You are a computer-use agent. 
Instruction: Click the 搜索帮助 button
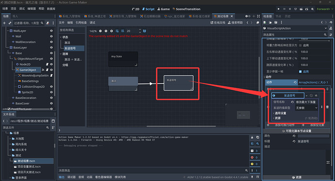[x=235, y=23]
